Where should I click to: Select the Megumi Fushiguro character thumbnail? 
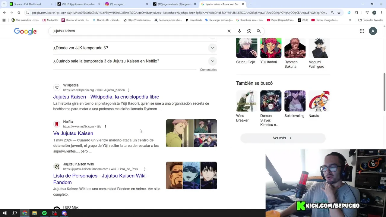tap(319, 48)
